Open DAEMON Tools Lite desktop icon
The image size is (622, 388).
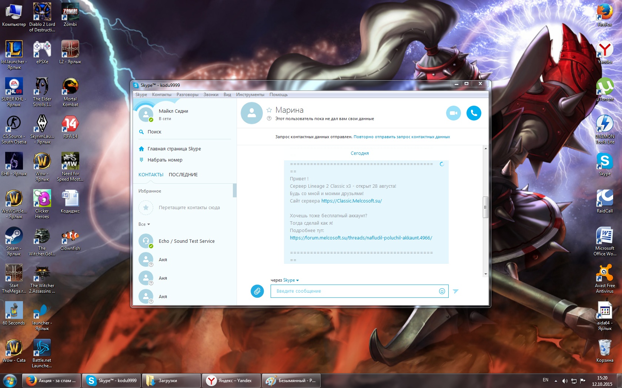605,129
